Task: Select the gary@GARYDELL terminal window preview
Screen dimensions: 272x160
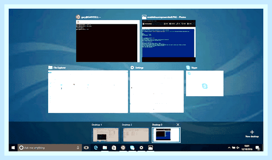Action: tap(108, 41)
